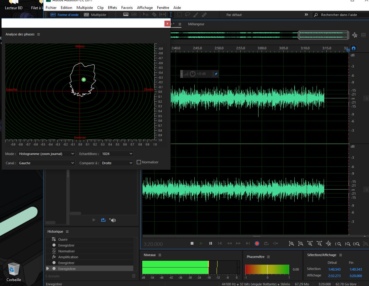
Task: Switch to Multipiste view
Action: tap(95, 15)
